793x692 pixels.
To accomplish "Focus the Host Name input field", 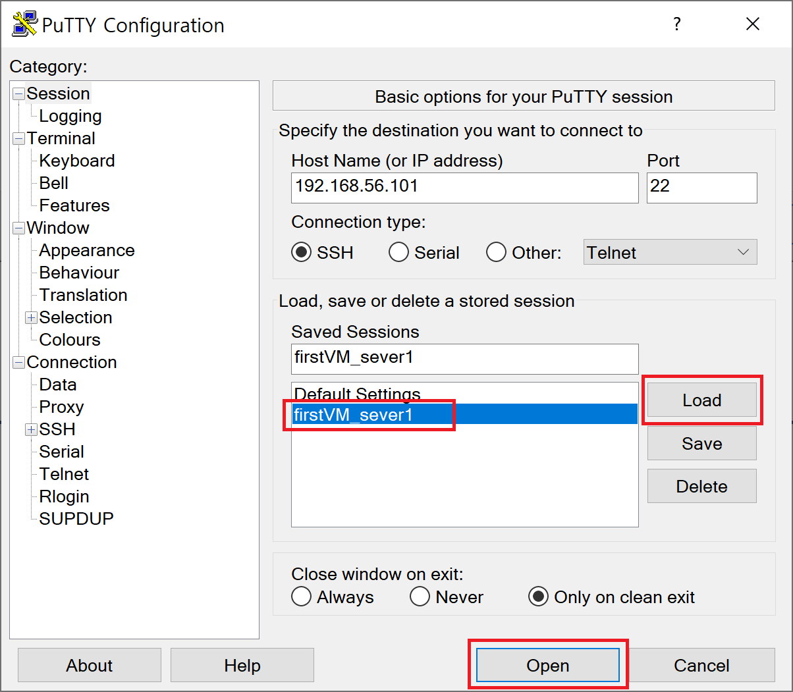I will point(464,188).
